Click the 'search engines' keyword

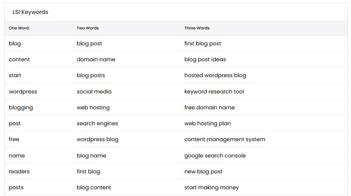point(97,124)
